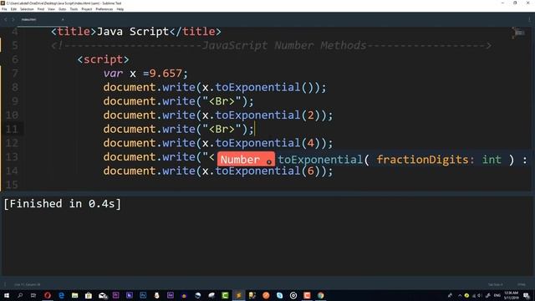Open the Tab Size selector in status bar
This screenshot has width=535, height=301.
pos(495,284)
